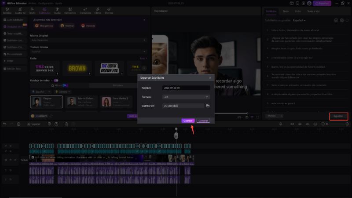Switch to the Estilo tab in the right panel

[x=298, y=11]
